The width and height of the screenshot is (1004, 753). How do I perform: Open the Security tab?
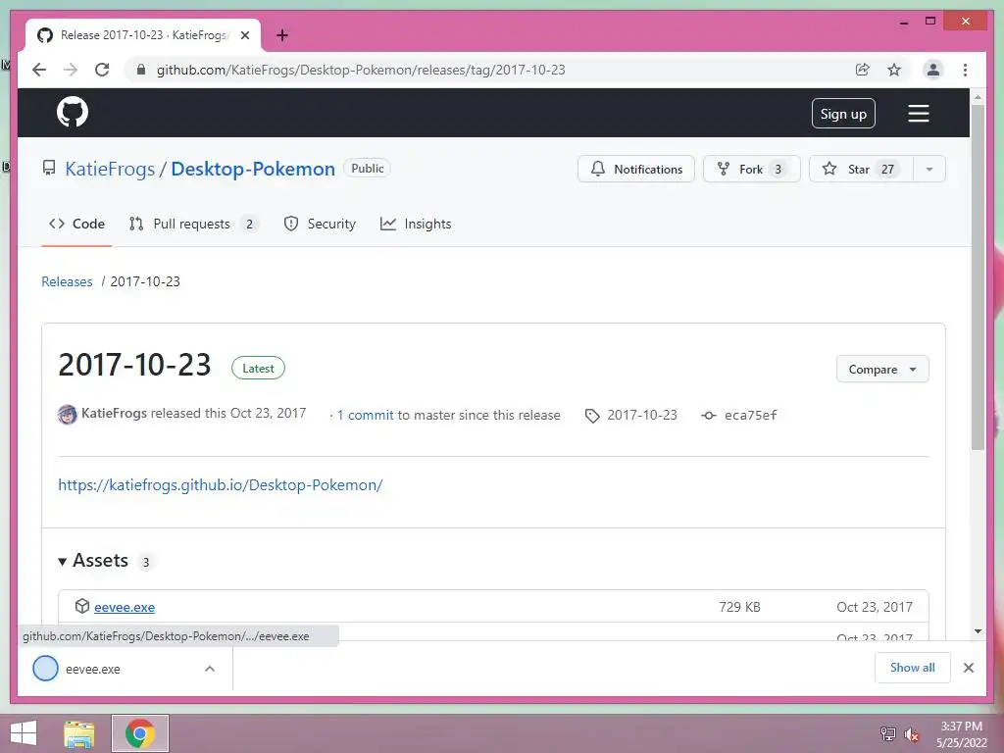click(x=320, y=224)
